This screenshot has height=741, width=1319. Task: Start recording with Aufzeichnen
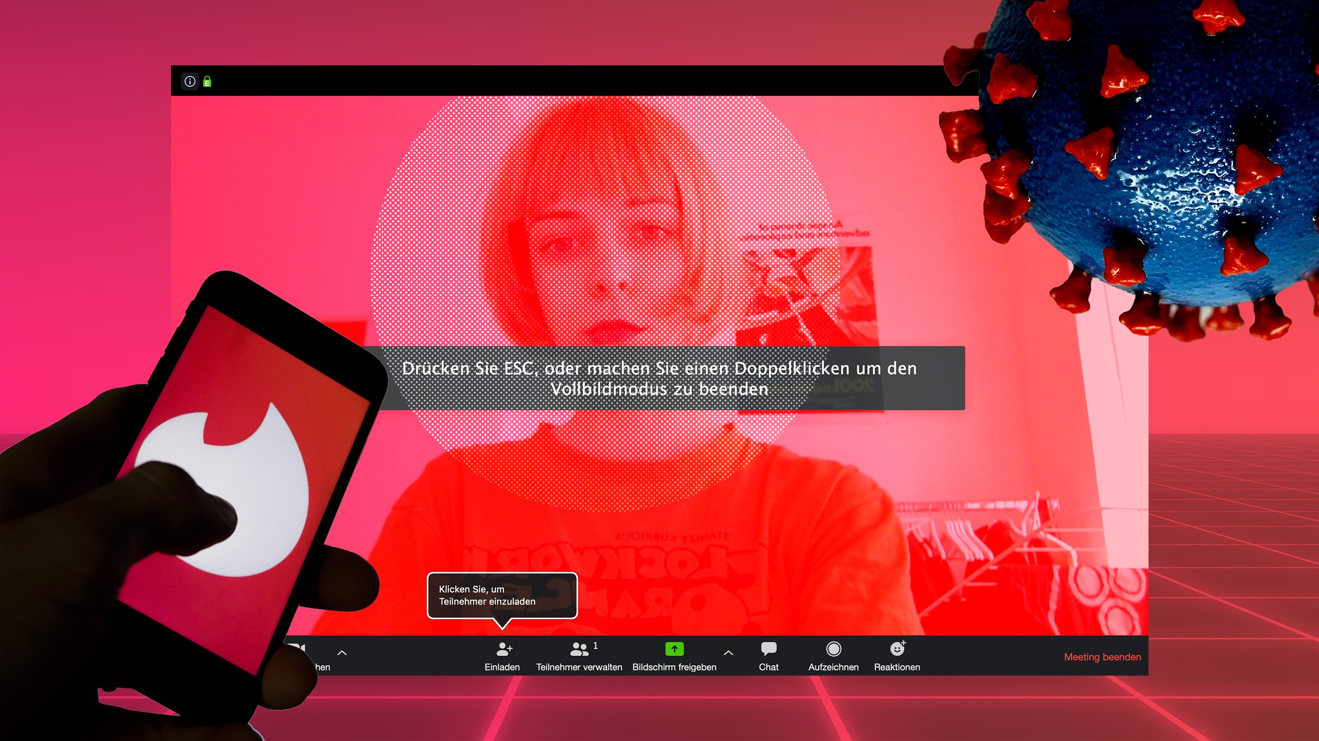point(833,656)
